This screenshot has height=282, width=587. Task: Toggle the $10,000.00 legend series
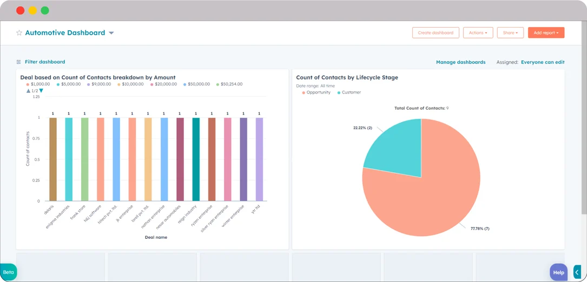coord(130,84)
